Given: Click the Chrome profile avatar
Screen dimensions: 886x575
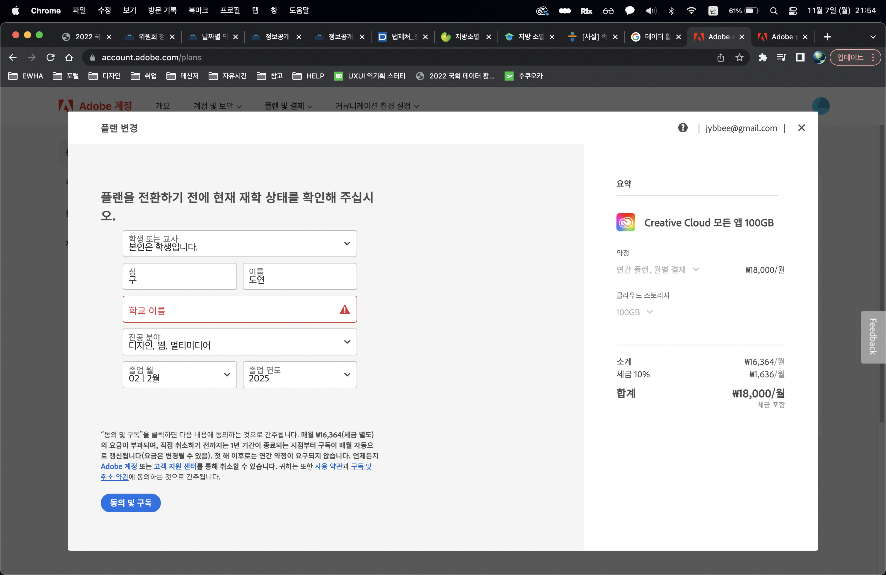Looking at the screenshot, I should [819, 57].
